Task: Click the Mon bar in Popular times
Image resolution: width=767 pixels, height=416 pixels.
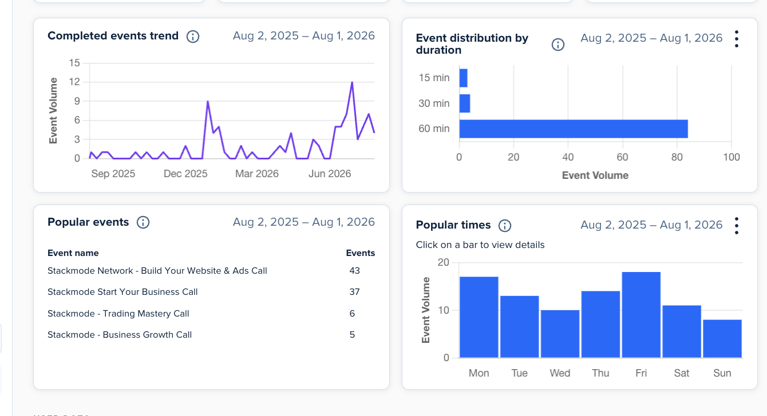Action: click(x=479, y=317)
